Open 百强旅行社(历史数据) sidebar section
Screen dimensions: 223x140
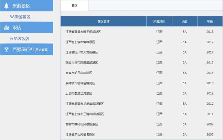[x=27, y=49]
